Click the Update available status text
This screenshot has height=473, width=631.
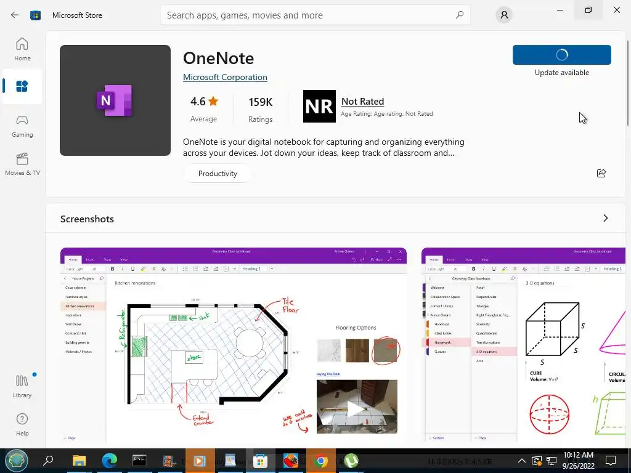[562, 73]
